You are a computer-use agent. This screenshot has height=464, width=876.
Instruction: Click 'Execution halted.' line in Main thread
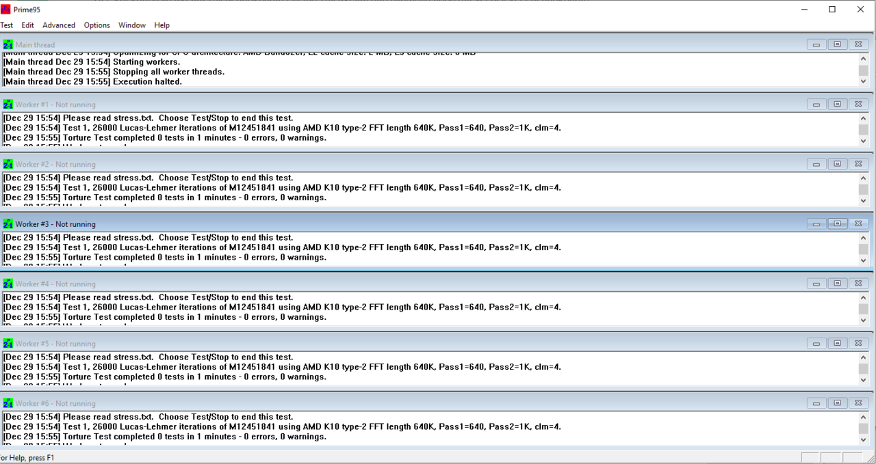coord(92,81)
